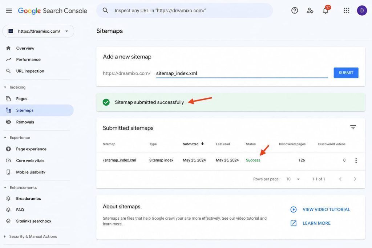Screen dimensions: 372x248
Task: Go to Overview in sidebar
Action: point(25,48)
